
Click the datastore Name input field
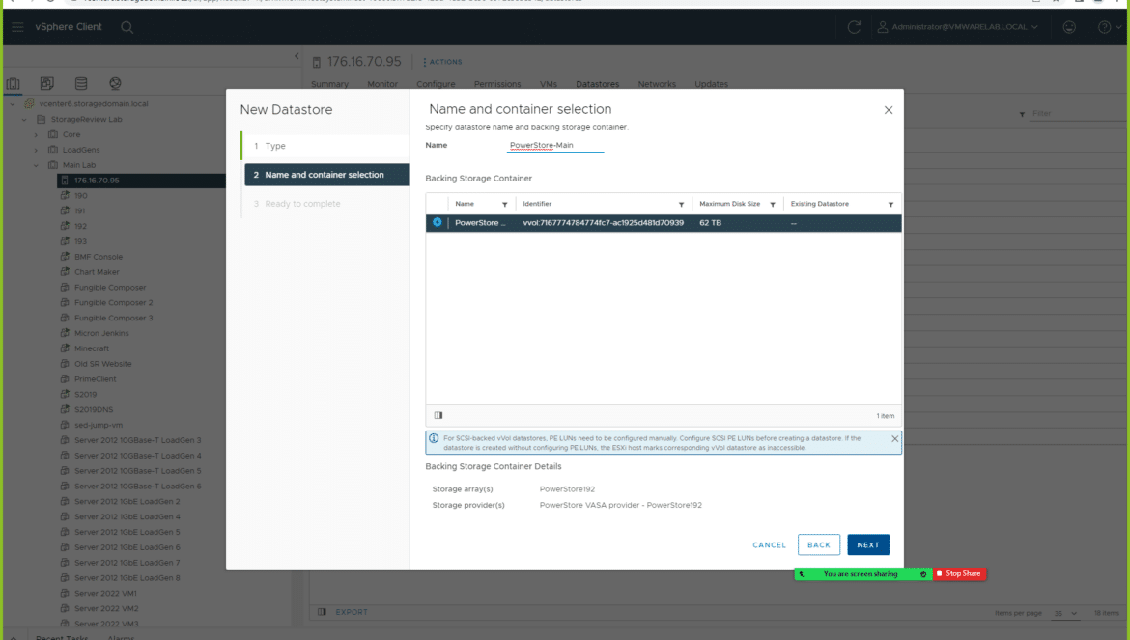click(555, 146)
